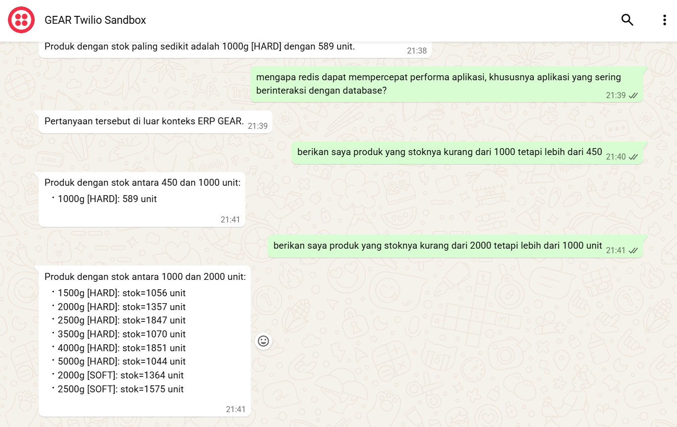
Task: Click the '2500g [HARD]: stok=1847 unit' line
Action: click(121, 320)
